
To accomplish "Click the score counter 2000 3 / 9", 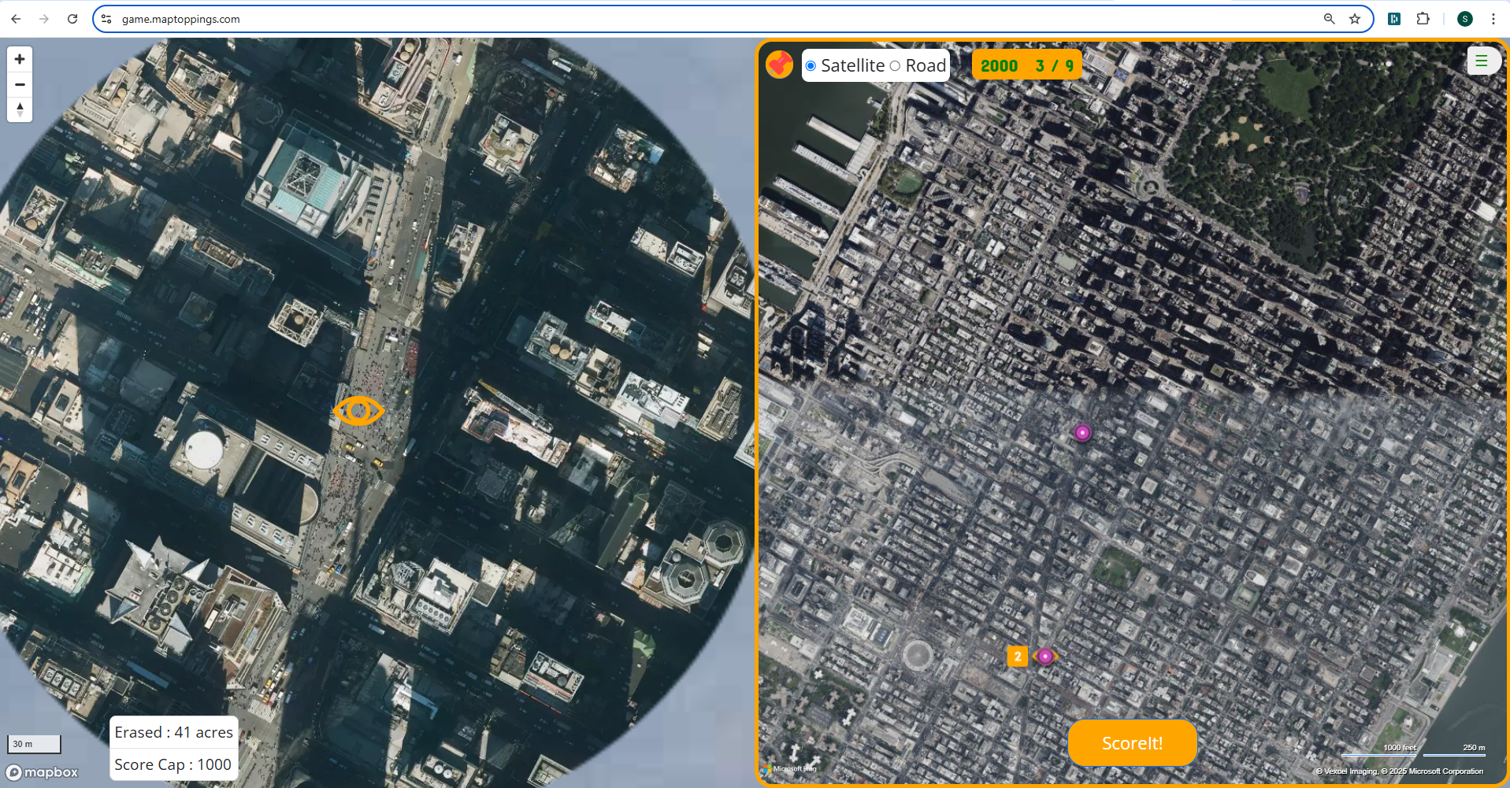I will click(x=1026, y=65).
